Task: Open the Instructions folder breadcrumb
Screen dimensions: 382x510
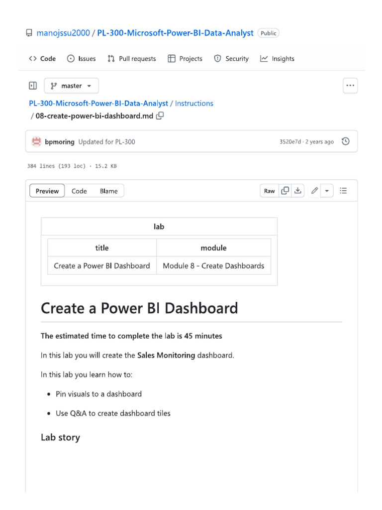Action: pyautogui.click(x=194, y=104)
